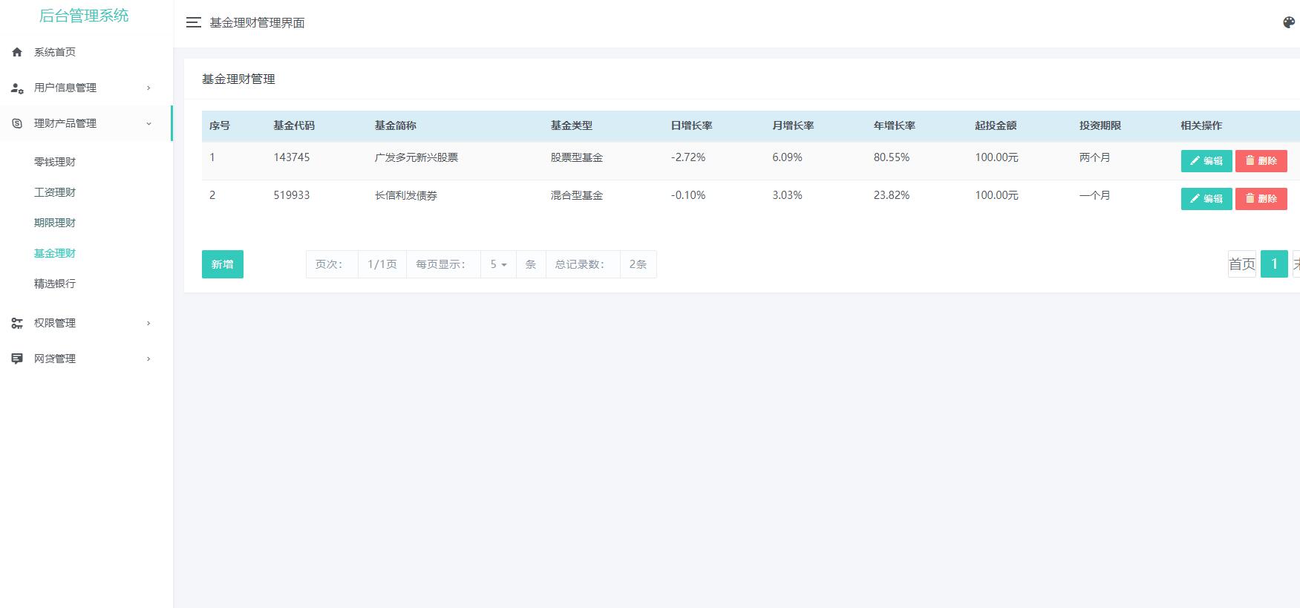This screenshot has width=1300, height=608.
Task: Click the 1/1页 page indicator
Action: (382, 264)
